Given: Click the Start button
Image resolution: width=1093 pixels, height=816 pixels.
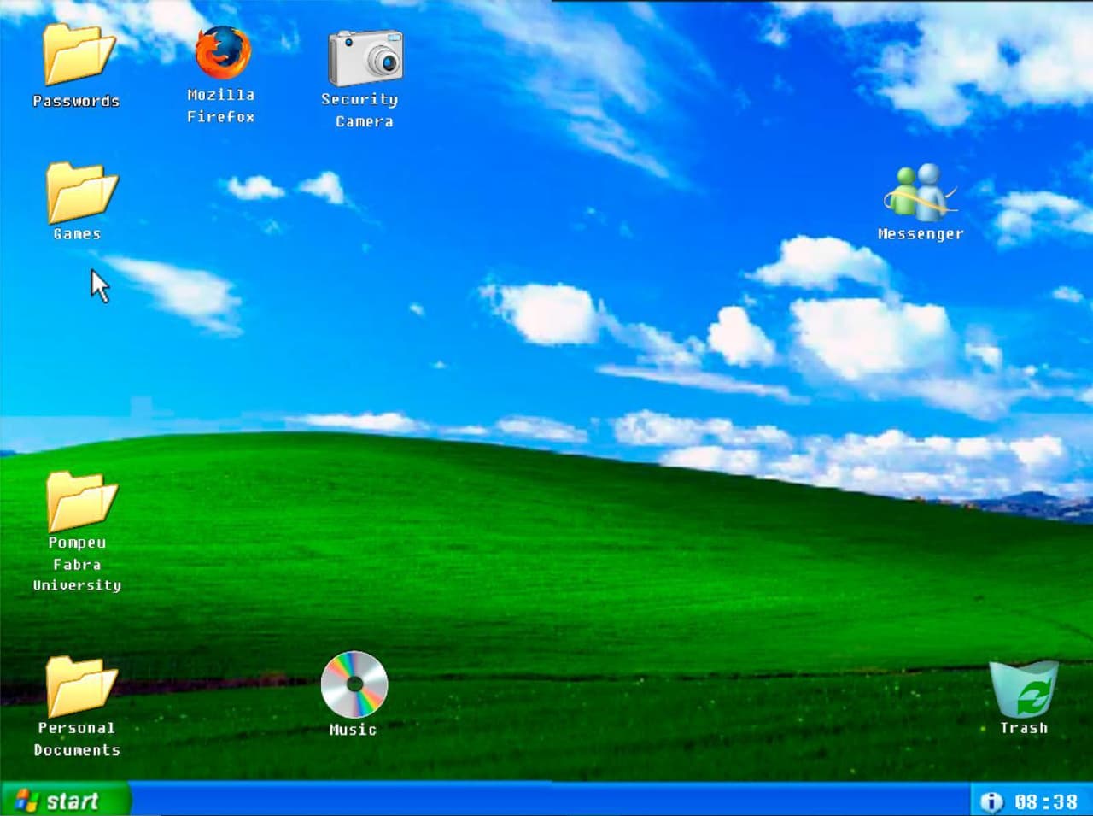Looking at the screenshot, I should pyautogui.click(x=66, y=801).
